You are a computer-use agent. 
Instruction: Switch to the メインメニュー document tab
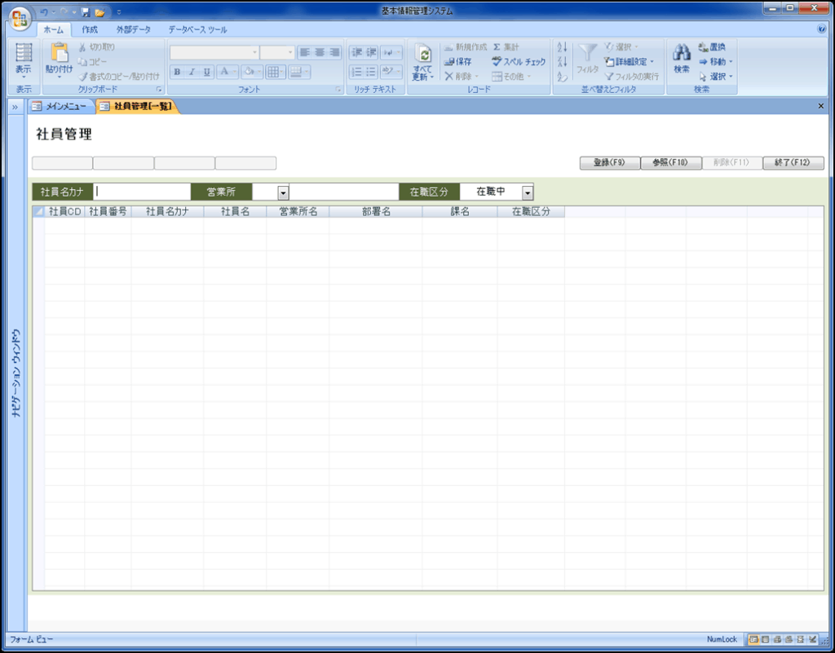coord(62,106)
